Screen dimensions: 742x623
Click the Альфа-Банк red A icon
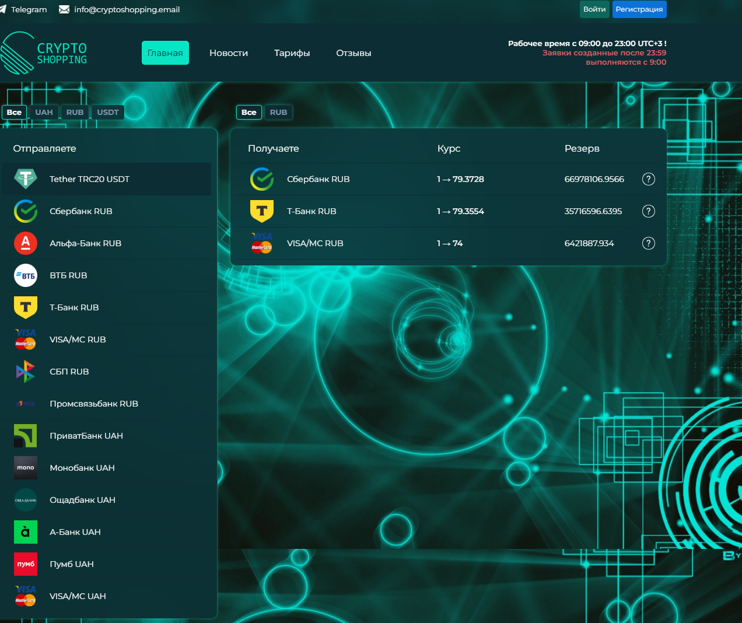tap(26, 243)
